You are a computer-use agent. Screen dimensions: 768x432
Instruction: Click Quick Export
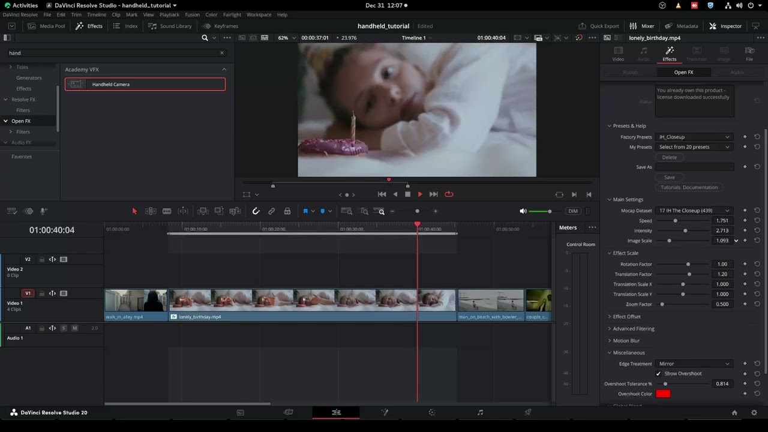[599, 26]
